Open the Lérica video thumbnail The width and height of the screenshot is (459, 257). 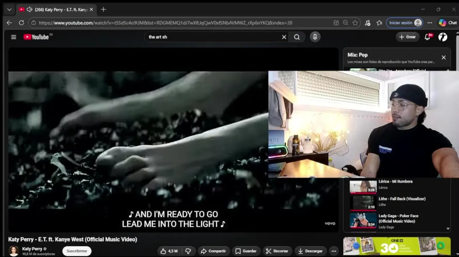[363, 186]
